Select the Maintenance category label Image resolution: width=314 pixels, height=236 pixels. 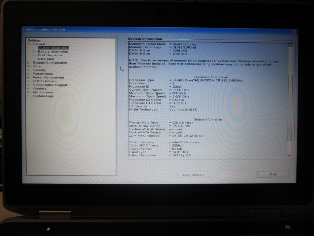point(43,92)
